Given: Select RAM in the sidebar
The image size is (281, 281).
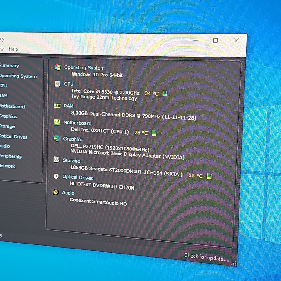Looking at the screenshot, I should coord(4,96).
